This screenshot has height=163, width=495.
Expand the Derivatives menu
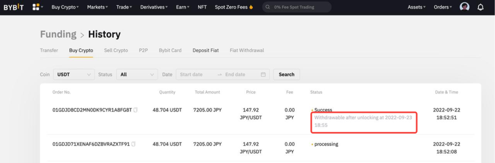coord(154,7)
